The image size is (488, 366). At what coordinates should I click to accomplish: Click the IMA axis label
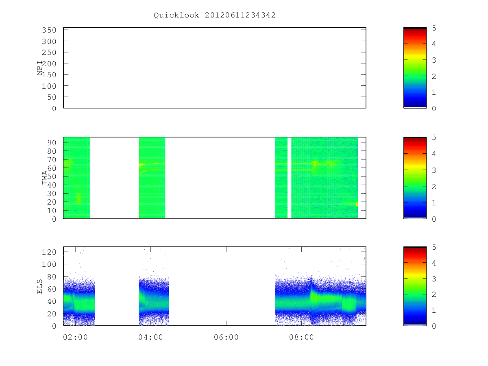[45, 178]
